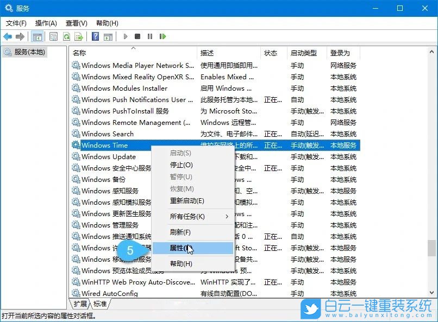The height and width of the screenshot is (322, 438).
Task: Click the 名称 column sort arrow
Action: coord(133,48)
